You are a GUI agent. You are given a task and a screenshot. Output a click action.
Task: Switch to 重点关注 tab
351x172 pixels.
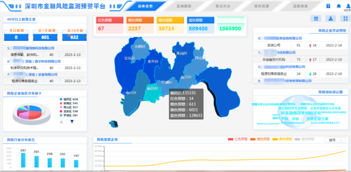coord(223,6)
